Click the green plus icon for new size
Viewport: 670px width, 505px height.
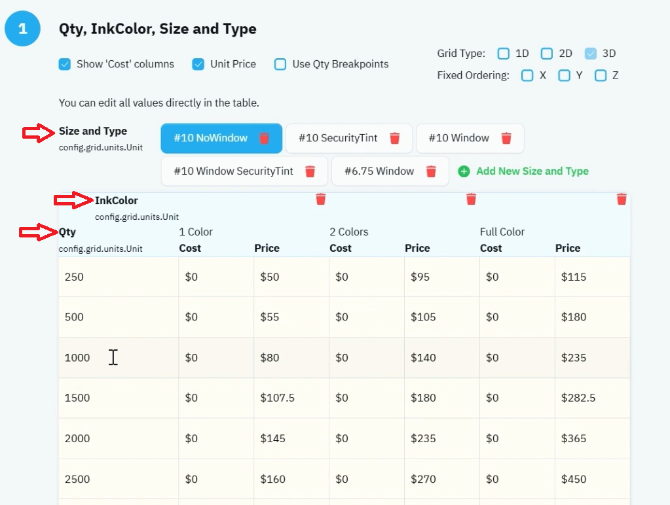click(464, 171)
